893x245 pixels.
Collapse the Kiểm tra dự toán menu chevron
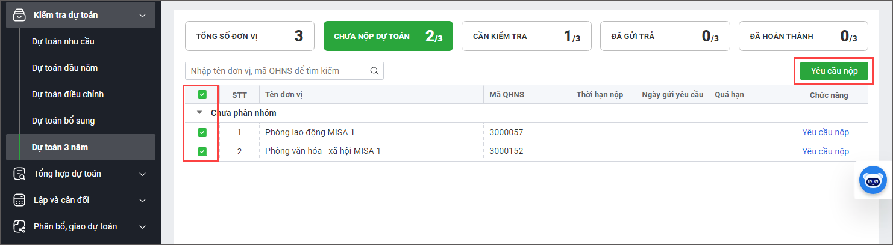[142, 15]
